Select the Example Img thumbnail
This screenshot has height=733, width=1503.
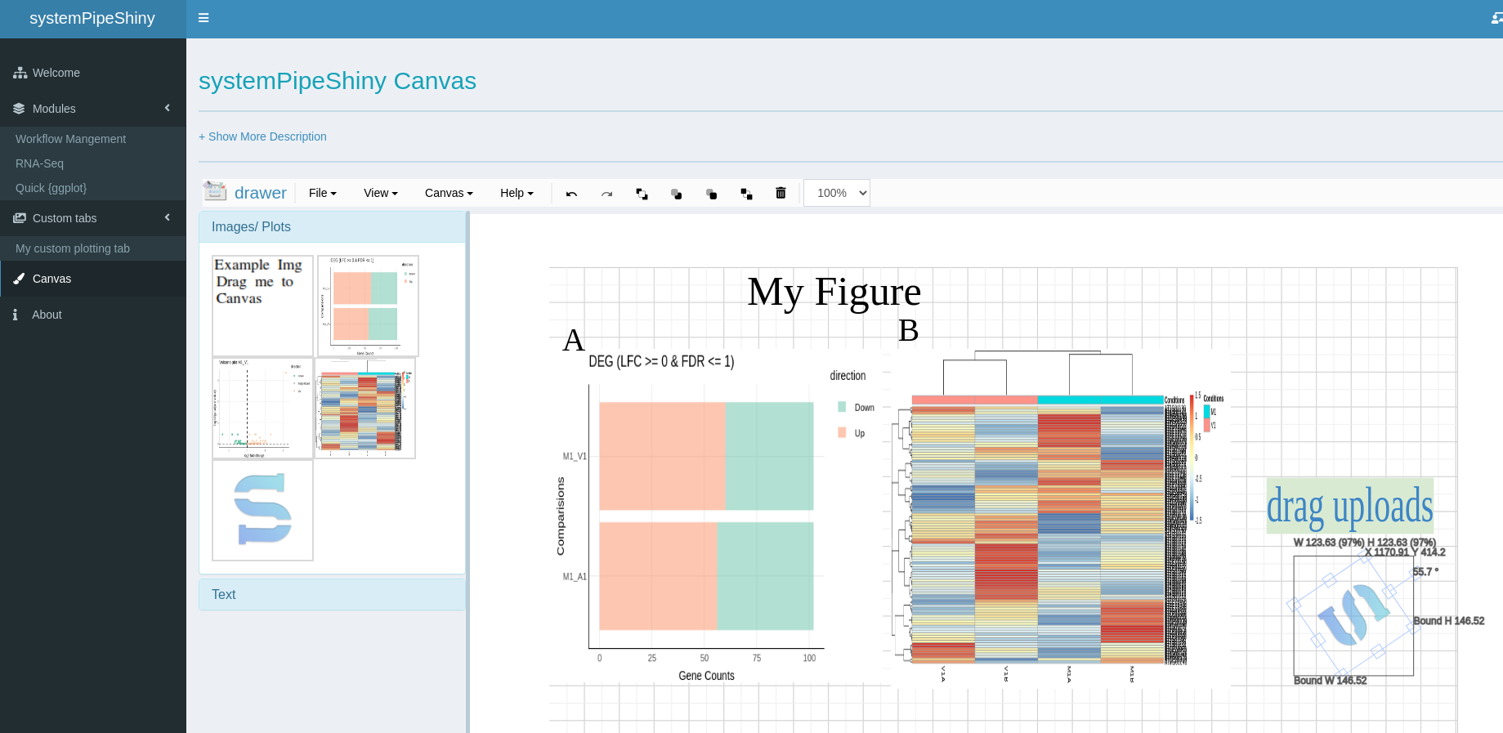(262, 305)
